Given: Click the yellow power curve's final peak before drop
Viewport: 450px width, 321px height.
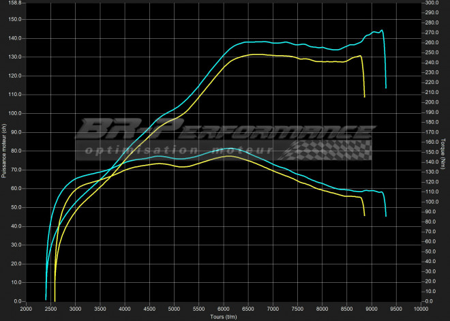Looking at the screenshot, I should coord(360,56).
